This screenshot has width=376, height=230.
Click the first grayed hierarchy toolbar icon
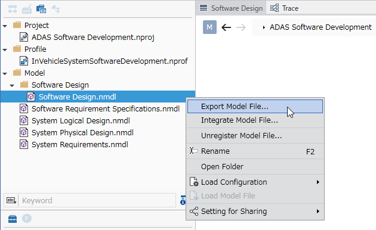(x=13, y=9)
